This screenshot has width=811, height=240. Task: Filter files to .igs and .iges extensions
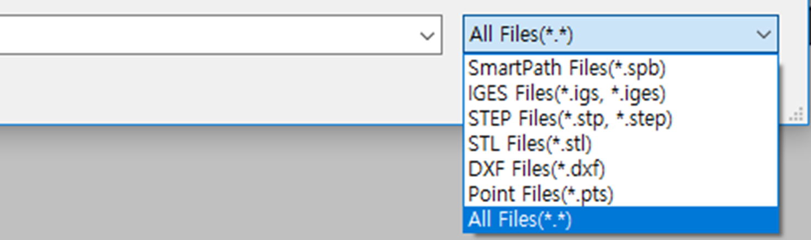566,93
